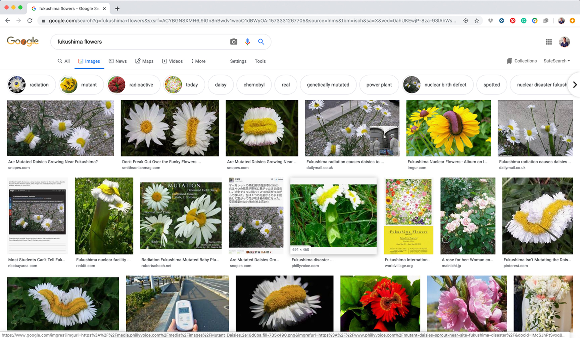Open imgur Fukushima Nuclear Flowers image
Image resolution: width=580 pixels, height=338 pixels.
[448, 128]
